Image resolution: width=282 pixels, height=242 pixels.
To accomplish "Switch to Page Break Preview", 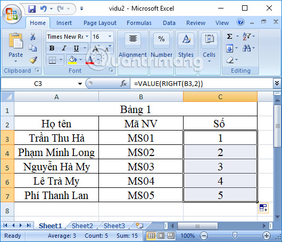I will pyautogui.click(x=171, y=236).
